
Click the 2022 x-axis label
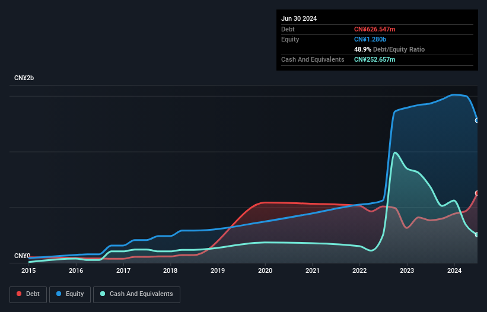coord(359,270)
